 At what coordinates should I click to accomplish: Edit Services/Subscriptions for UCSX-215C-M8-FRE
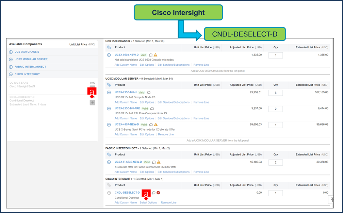174,118
